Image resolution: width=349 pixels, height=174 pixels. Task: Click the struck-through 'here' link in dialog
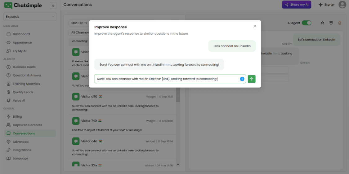click(168, 65)
